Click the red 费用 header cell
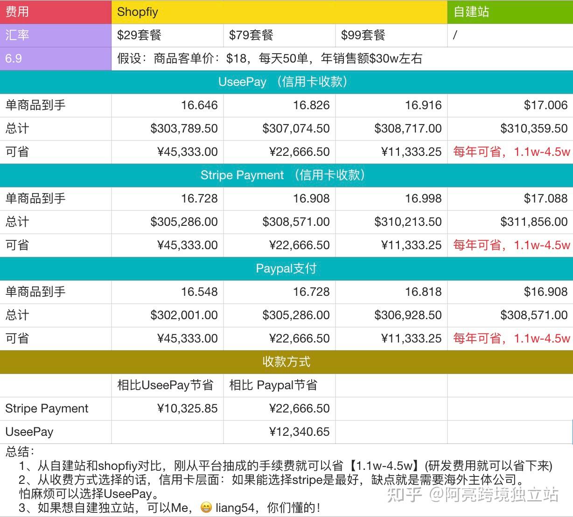This screenshot has height=517, width=573. tap(56, 12)
